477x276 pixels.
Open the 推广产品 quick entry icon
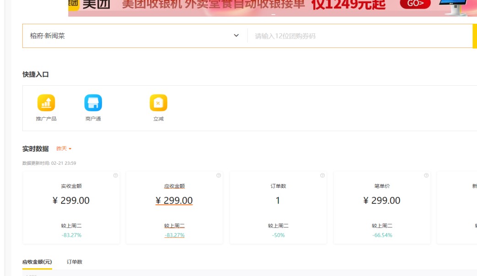coord(46,103)
